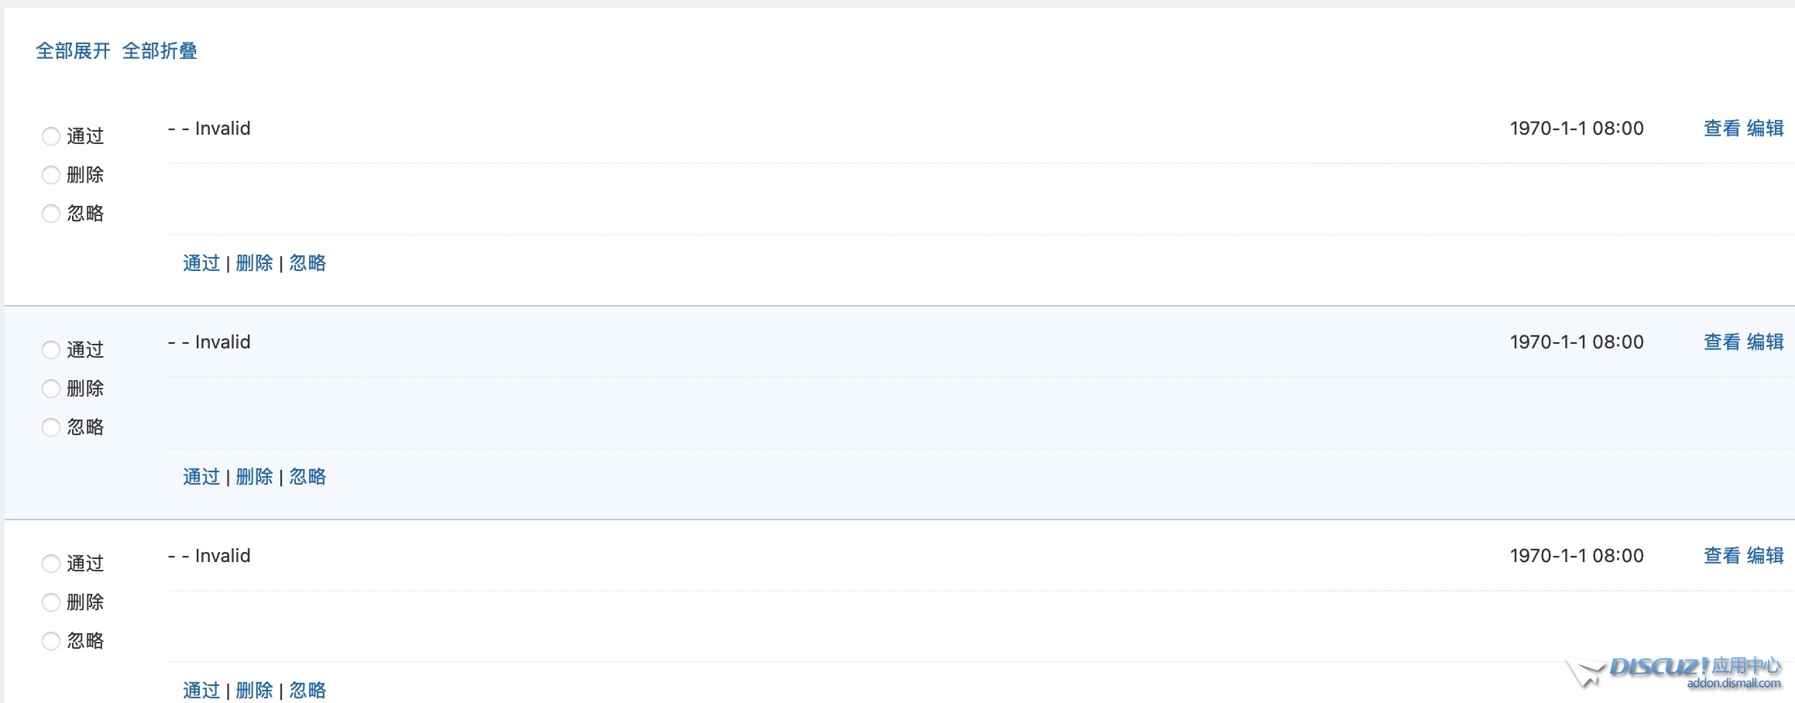
Task: Select 通过 radio button in first entry
Action: 51,136
